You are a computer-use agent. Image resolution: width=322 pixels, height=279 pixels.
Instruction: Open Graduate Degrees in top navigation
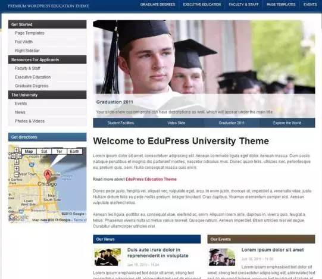pyautogui.click(x=158, y=5)
